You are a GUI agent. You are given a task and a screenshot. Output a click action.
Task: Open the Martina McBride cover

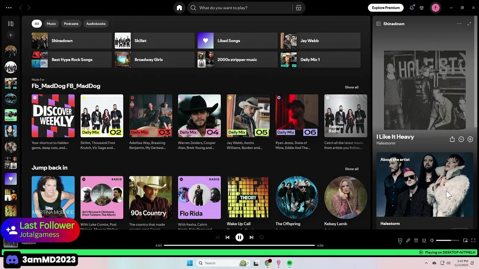coord(53,198)
